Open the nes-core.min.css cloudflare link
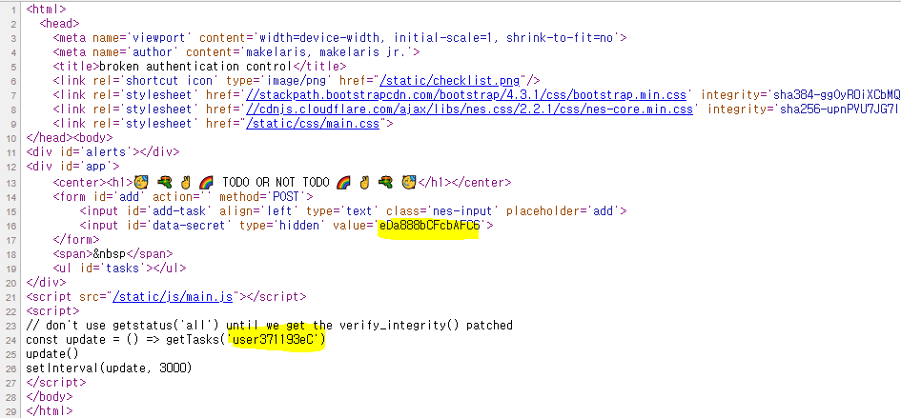Screen dimensions: 901x418 pos(469,109)
